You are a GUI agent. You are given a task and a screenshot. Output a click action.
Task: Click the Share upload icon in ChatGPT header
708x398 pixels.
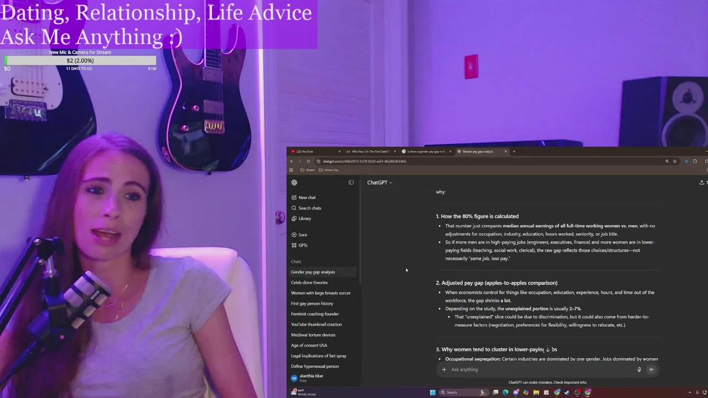point(701,182)
